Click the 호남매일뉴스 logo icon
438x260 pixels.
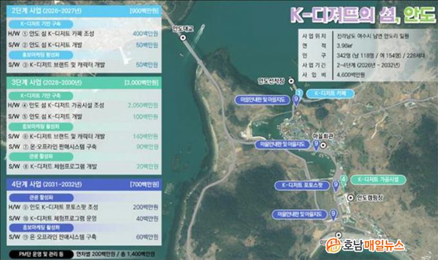click(x=333, y=246)
